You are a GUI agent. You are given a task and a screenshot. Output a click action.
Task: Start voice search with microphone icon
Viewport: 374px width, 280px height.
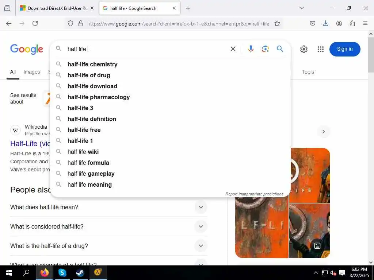coord(251,49)
